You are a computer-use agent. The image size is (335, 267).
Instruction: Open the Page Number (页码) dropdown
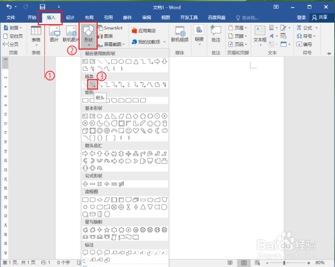coord(238,44)
